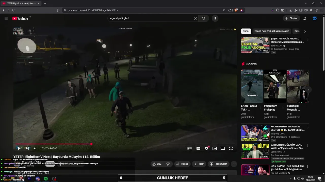
Task: Click the Oluştur create button
Action: tap(291, 18)
